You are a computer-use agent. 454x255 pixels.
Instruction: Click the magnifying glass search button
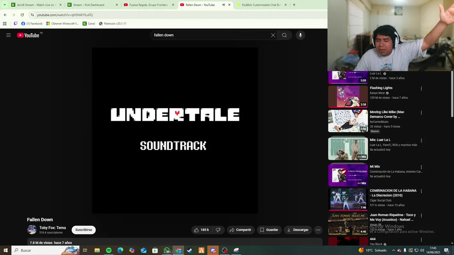click(x=284, y=35)
